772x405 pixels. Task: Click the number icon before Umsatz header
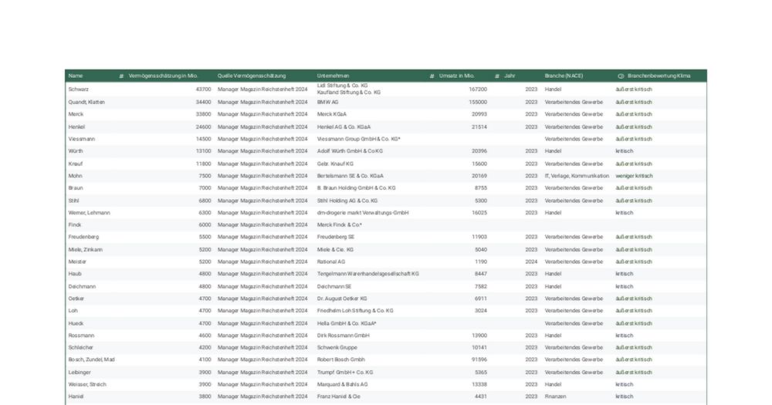tap(432, 76)
